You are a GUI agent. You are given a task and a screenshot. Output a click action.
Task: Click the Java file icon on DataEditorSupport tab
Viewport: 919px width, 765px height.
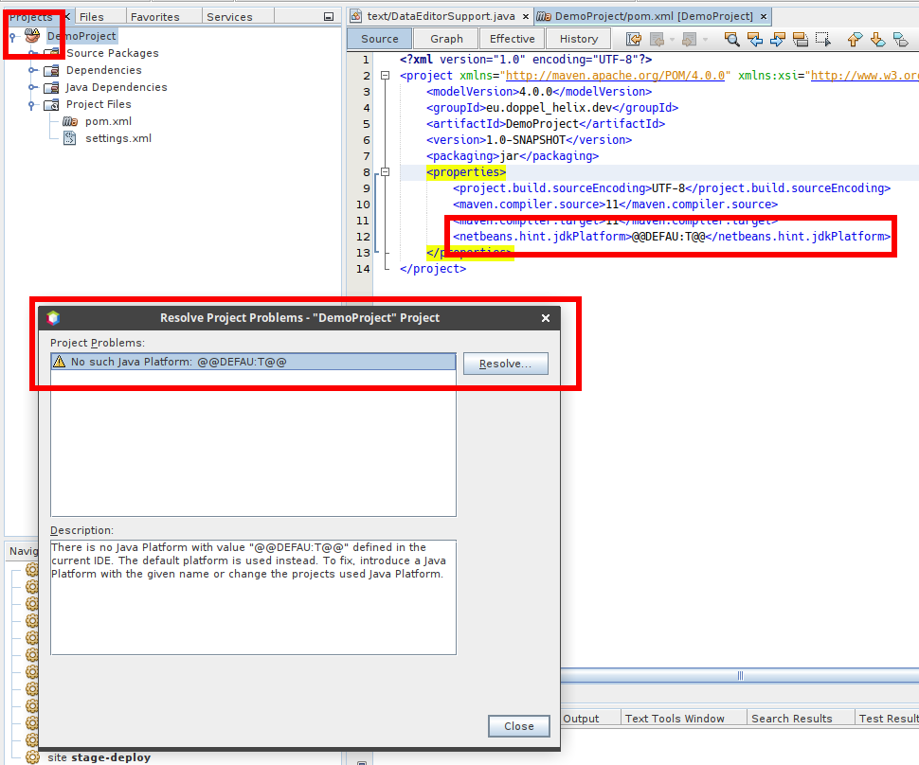point(356,16)
